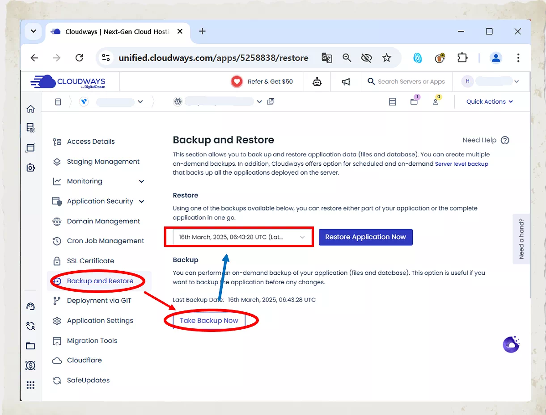
Task: Open the Server level backup link
Action: coord(461,164)
